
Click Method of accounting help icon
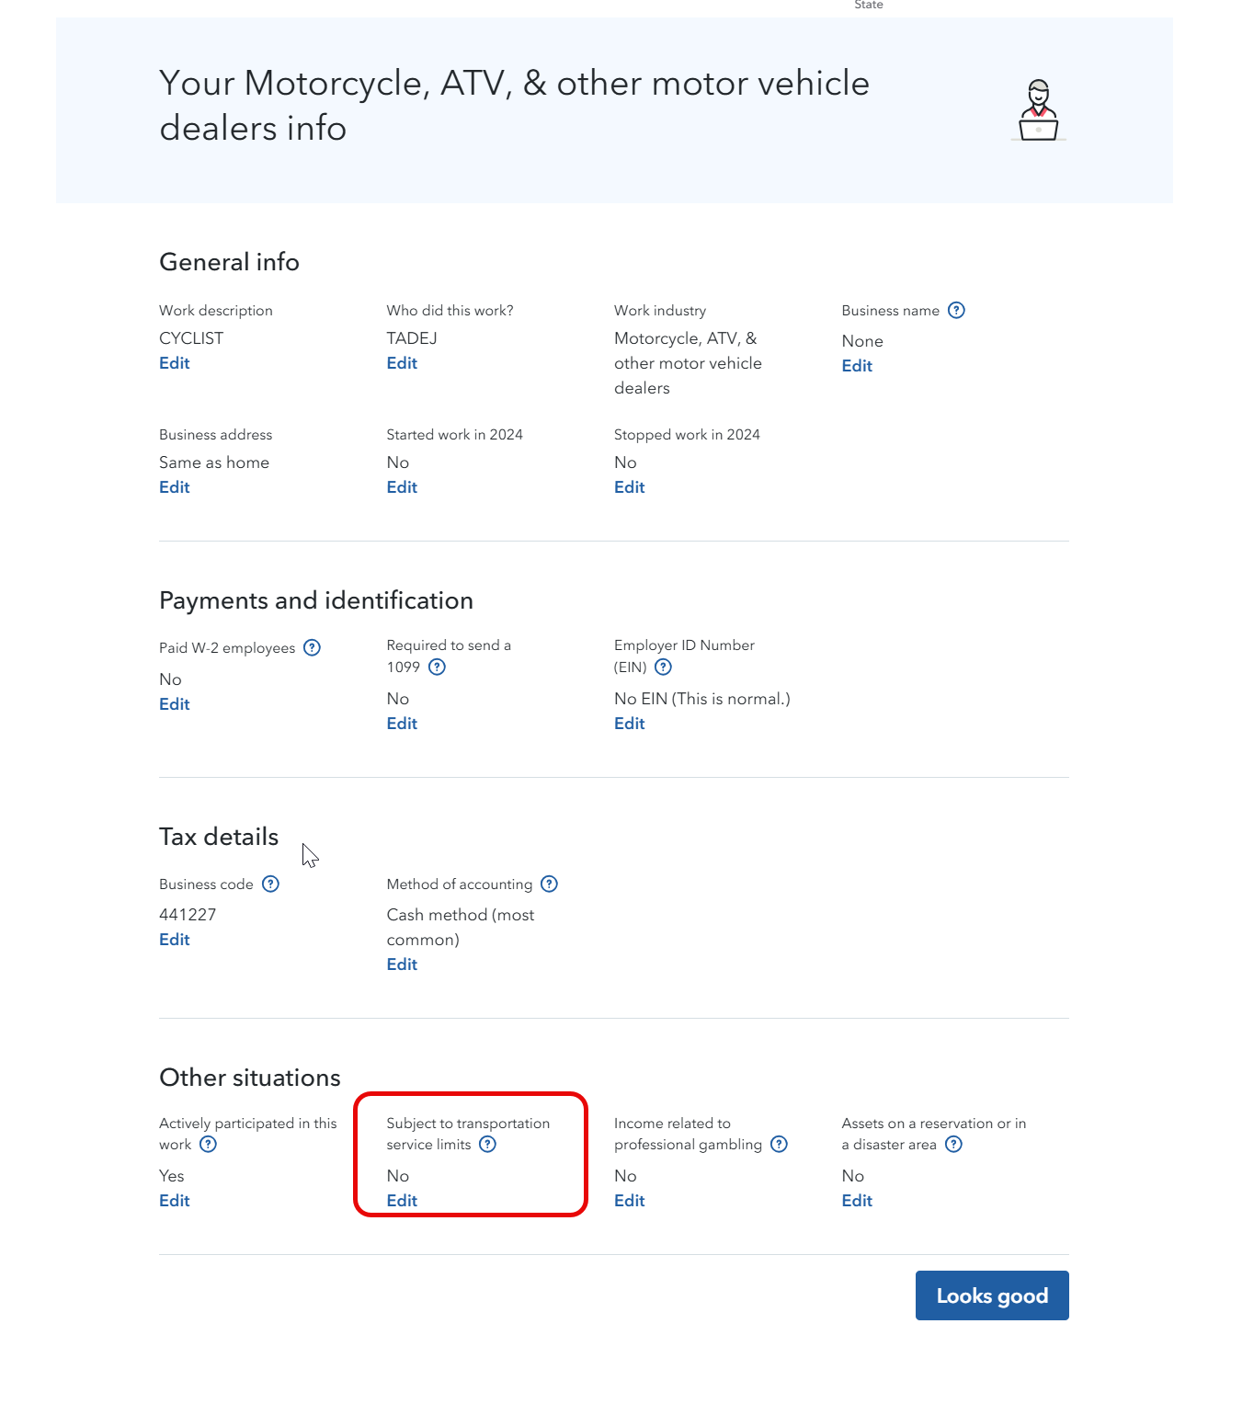click(549, 884)
